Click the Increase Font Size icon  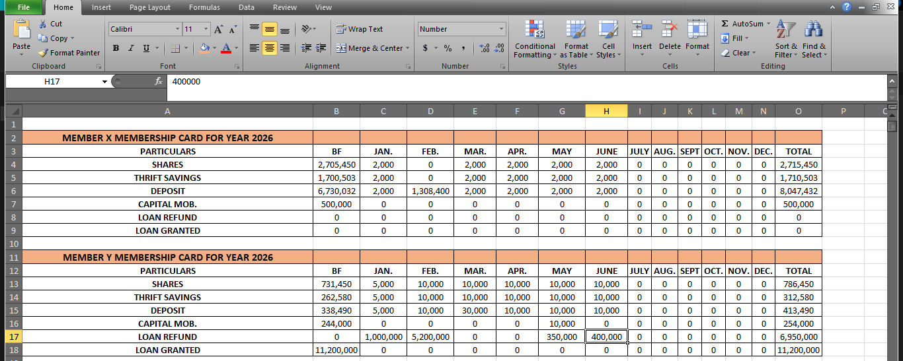(218, 29)
